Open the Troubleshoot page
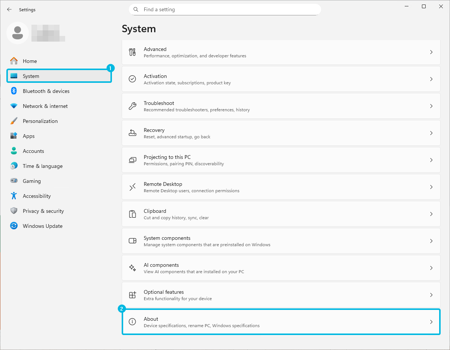This screenshot has width=450, height=350. point(281,106)
